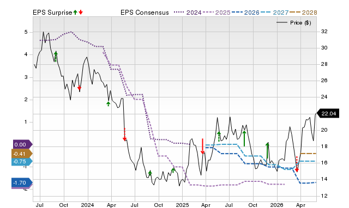The width and height of the screenshot is (349, 208).
Task: Click the 2024 label on the time axis
Action: (87, 205)
